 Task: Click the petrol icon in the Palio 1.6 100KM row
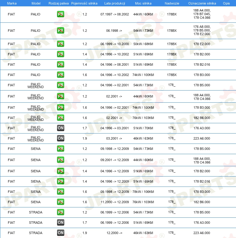(60, 75)
